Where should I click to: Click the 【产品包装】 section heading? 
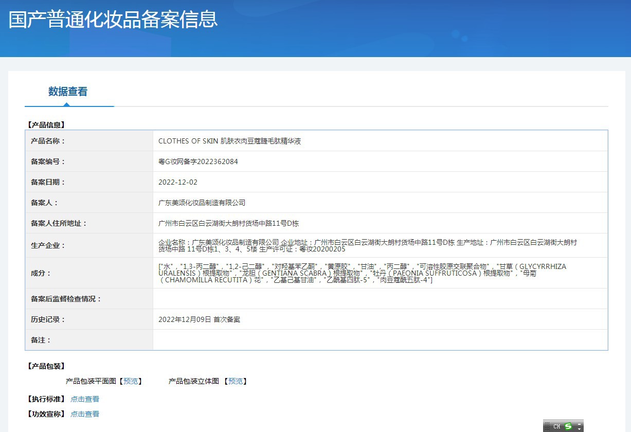46,366
